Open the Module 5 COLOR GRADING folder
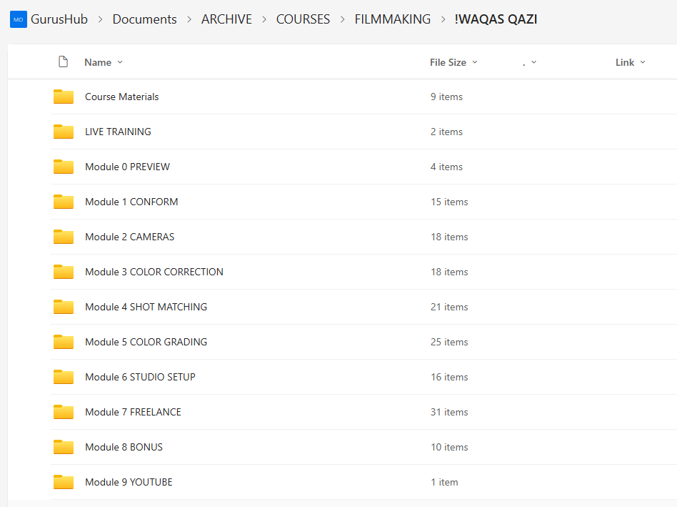 pyautogui.click(x=146, y=342)
